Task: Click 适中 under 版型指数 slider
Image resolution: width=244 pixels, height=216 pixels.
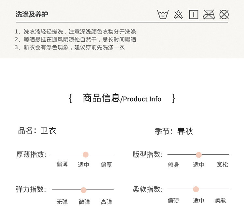Action: click(198, 165)
